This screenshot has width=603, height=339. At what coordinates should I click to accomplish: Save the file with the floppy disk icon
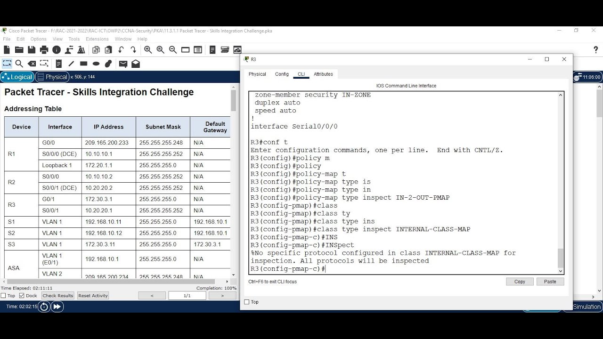(x=32, y=50)
